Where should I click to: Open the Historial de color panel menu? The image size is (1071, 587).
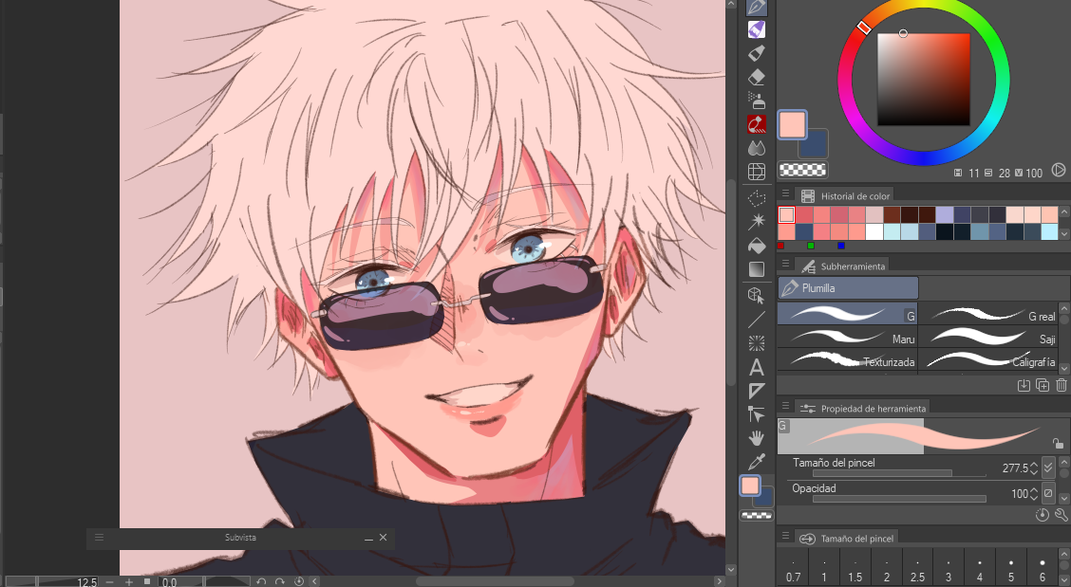pyautogui.click(x=785, y=193)
